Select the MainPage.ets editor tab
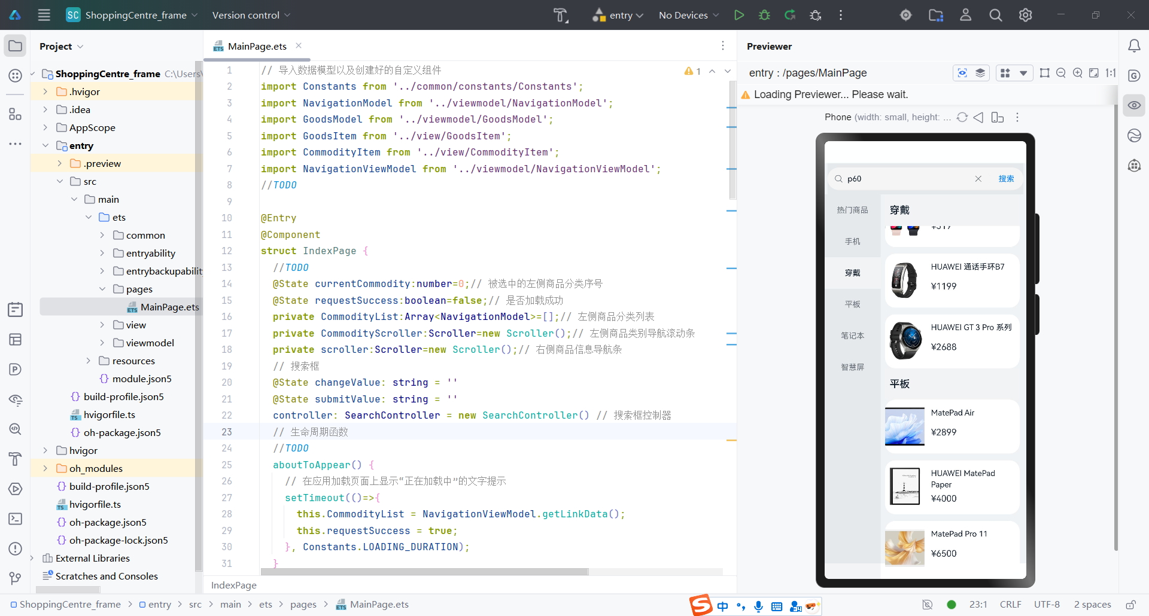 (257, 46)
